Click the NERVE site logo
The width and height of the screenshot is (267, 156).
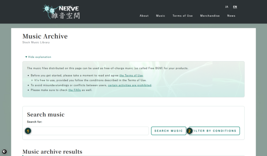[x=61, y=12]
